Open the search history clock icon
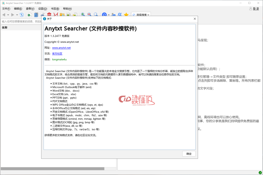 coord(22,15)
